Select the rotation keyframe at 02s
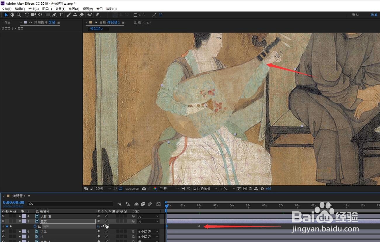 (199, 226)
